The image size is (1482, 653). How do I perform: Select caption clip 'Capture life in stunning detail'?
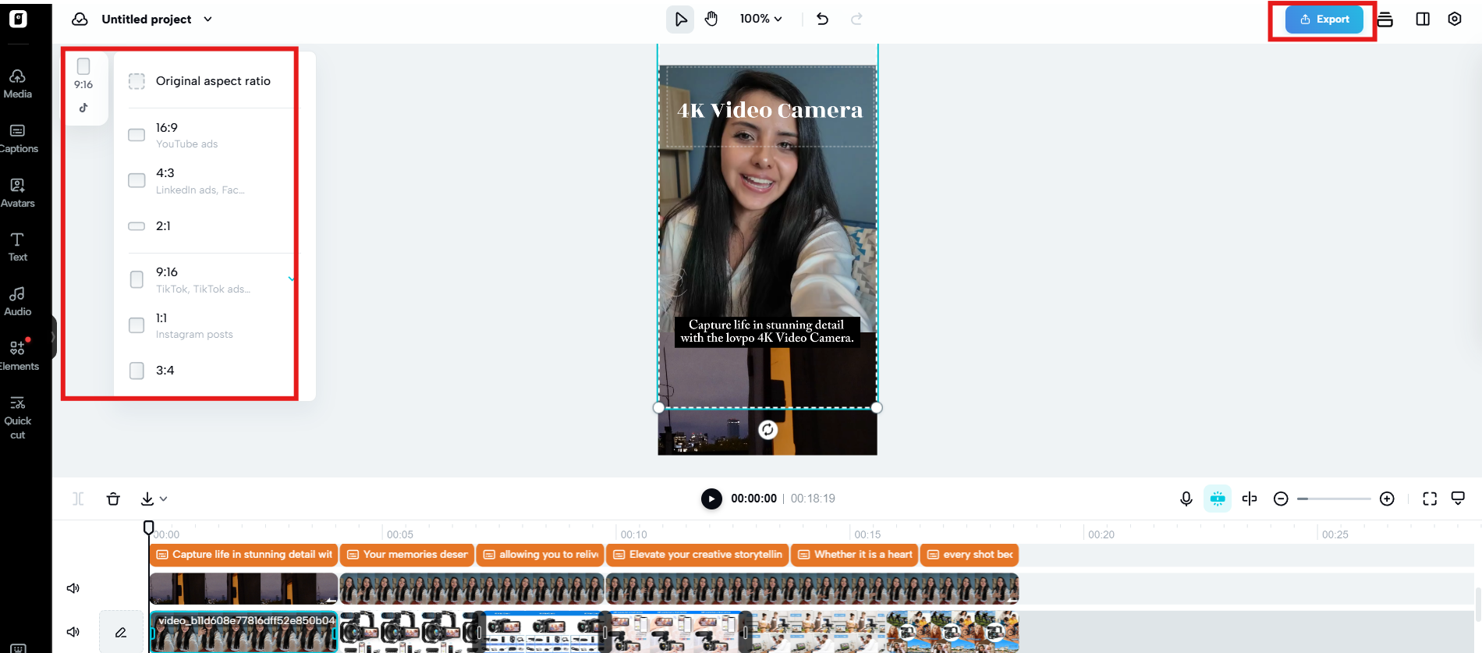(243, 555)
